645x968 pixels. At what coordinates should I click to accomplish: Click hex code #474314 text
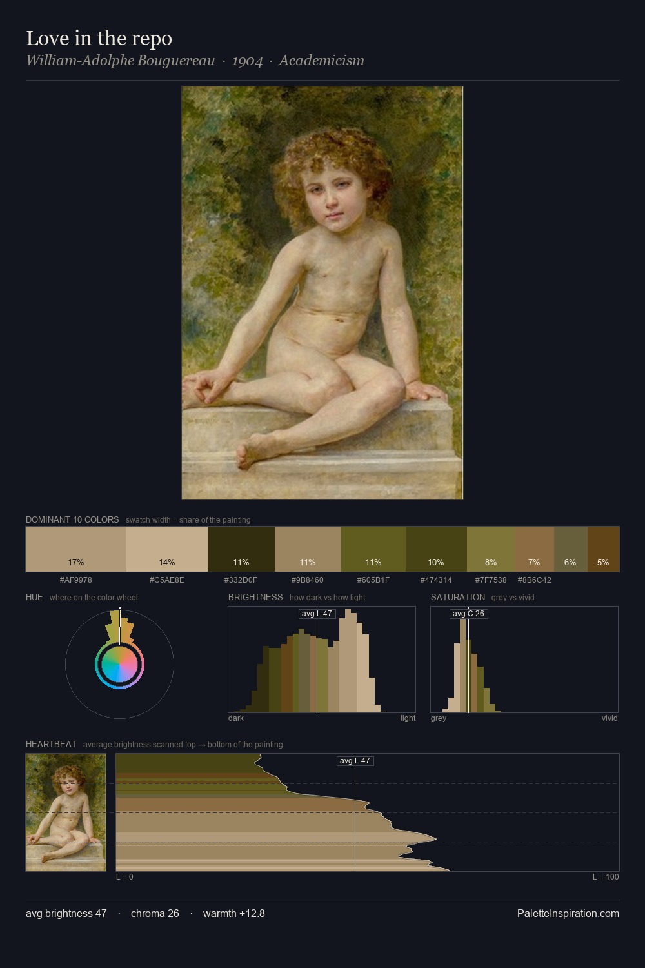436,580
